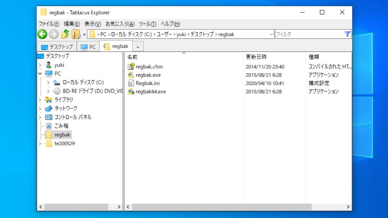Screen dimensions: 388x218
Task: Click the 2020/04/10 10:41 date cell
Action: coord(265,83)
